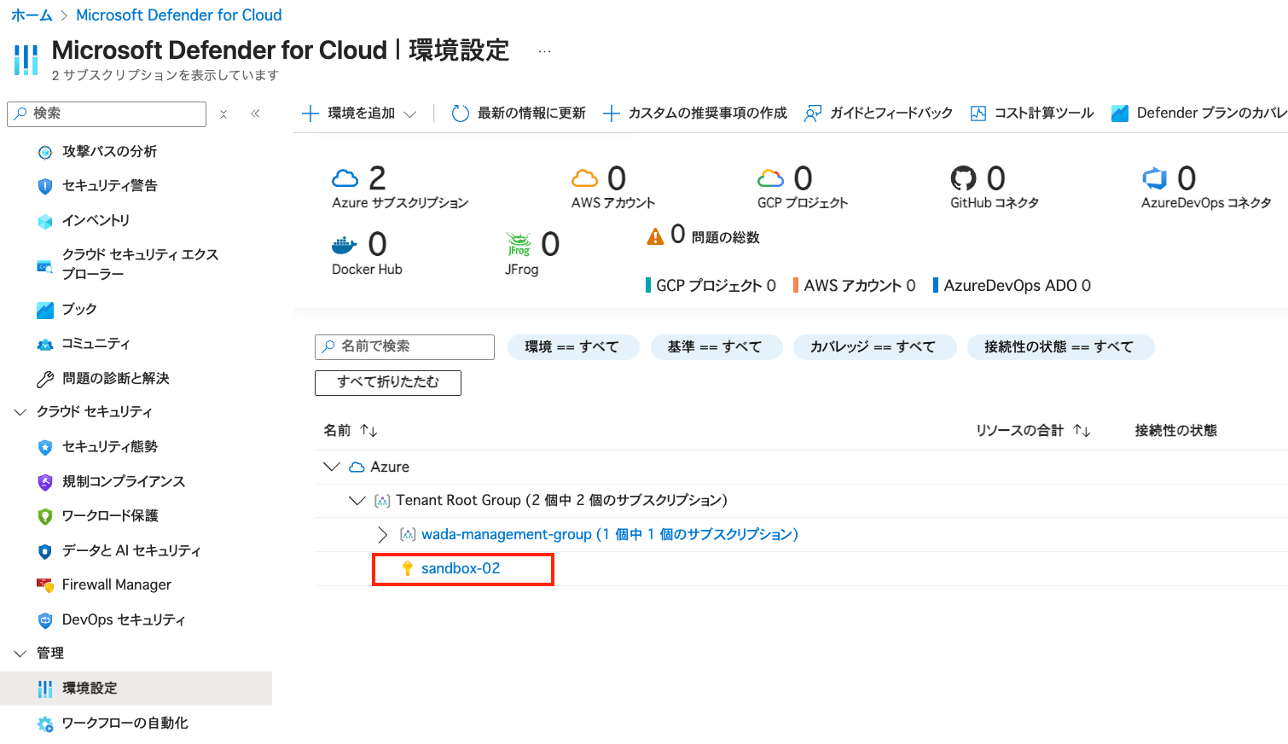
Task: Click the Docker Hub whale icon
Action: 345,245
